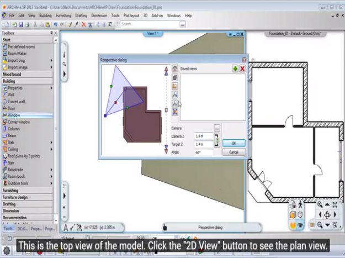Screen dimensions: 345x258
Task: Click the Curved wall tool
Action: pos(16,102)
